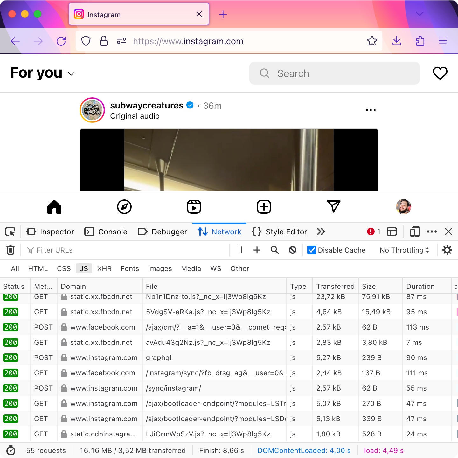The width and height of the screenshot is (458, 458).
Task: Click the create new post icon
Action: 264,207
